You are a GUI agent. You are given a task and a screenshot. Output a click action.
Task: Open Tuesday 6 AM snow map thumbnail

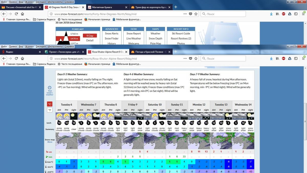[59, 140]
